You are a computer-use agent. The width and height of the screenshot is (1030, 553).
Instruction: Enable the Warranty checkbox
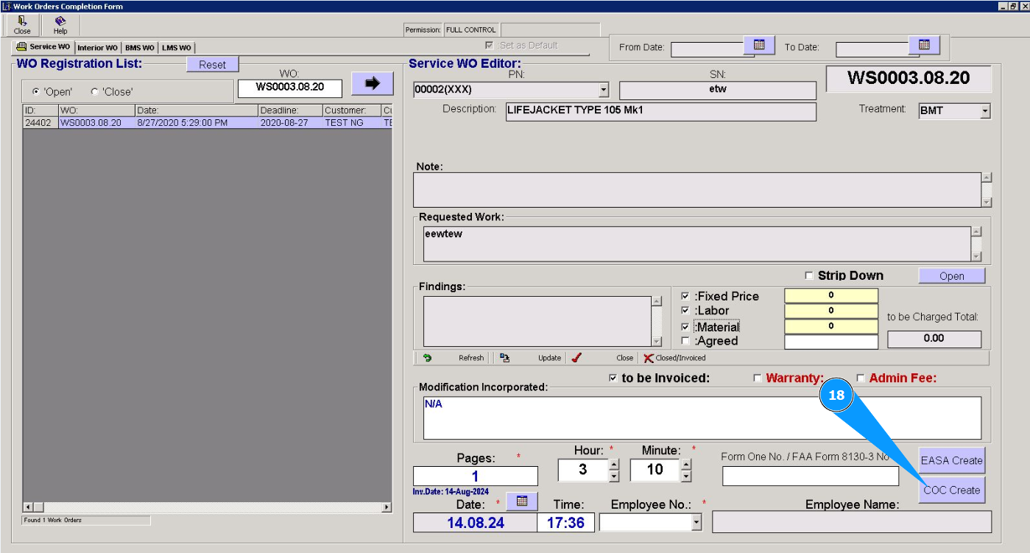pos(758,378)
